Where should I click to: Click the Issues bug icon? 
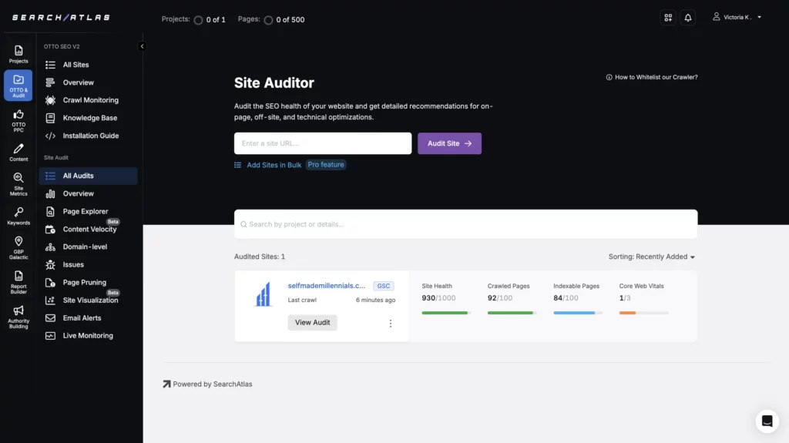click(x=50, y=265)
